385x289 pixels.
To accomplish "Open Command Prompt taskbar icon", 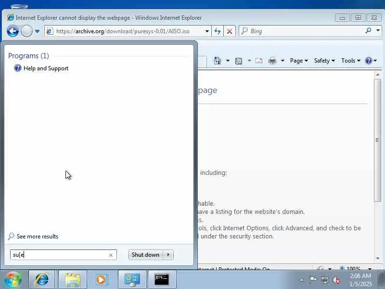I will pos(162,280).
